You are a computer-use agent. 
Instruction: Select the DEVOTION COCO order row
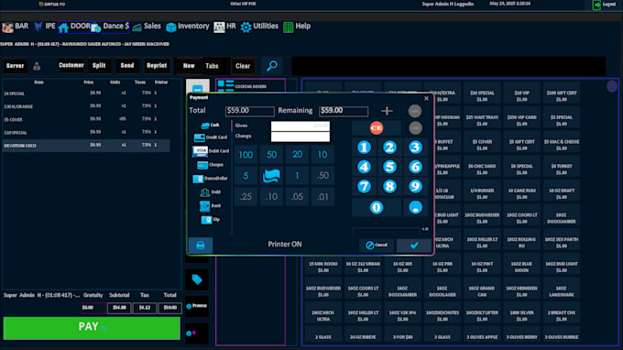[86, 146]
